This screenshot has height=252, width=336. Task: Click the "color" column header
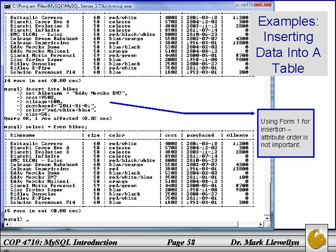click(117, 135)
